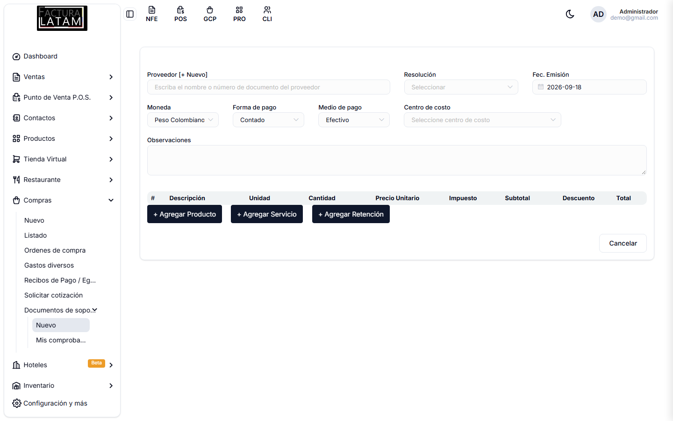
Task: Open the NFE shortcut icon
Action: [x=152, y=14]
